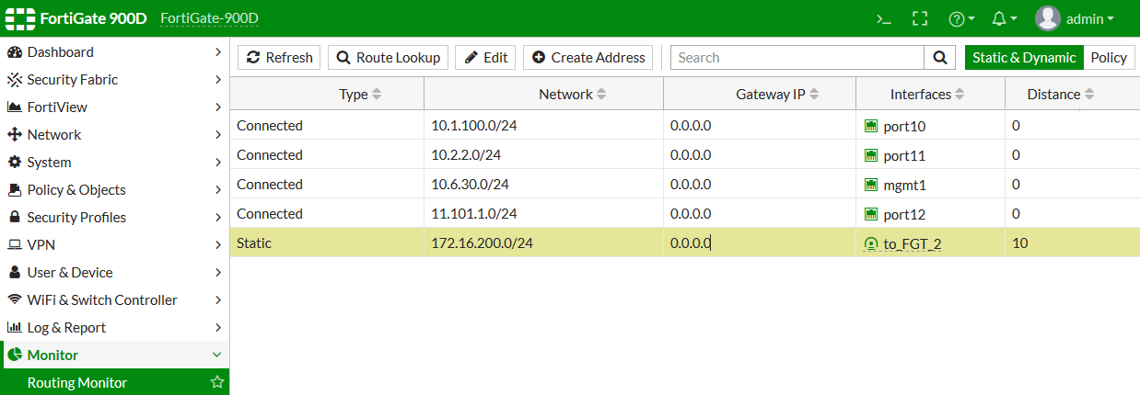Switch view to Policy routes
The height and width of the screenshot is (395, 1140).
coord(1109,58)
